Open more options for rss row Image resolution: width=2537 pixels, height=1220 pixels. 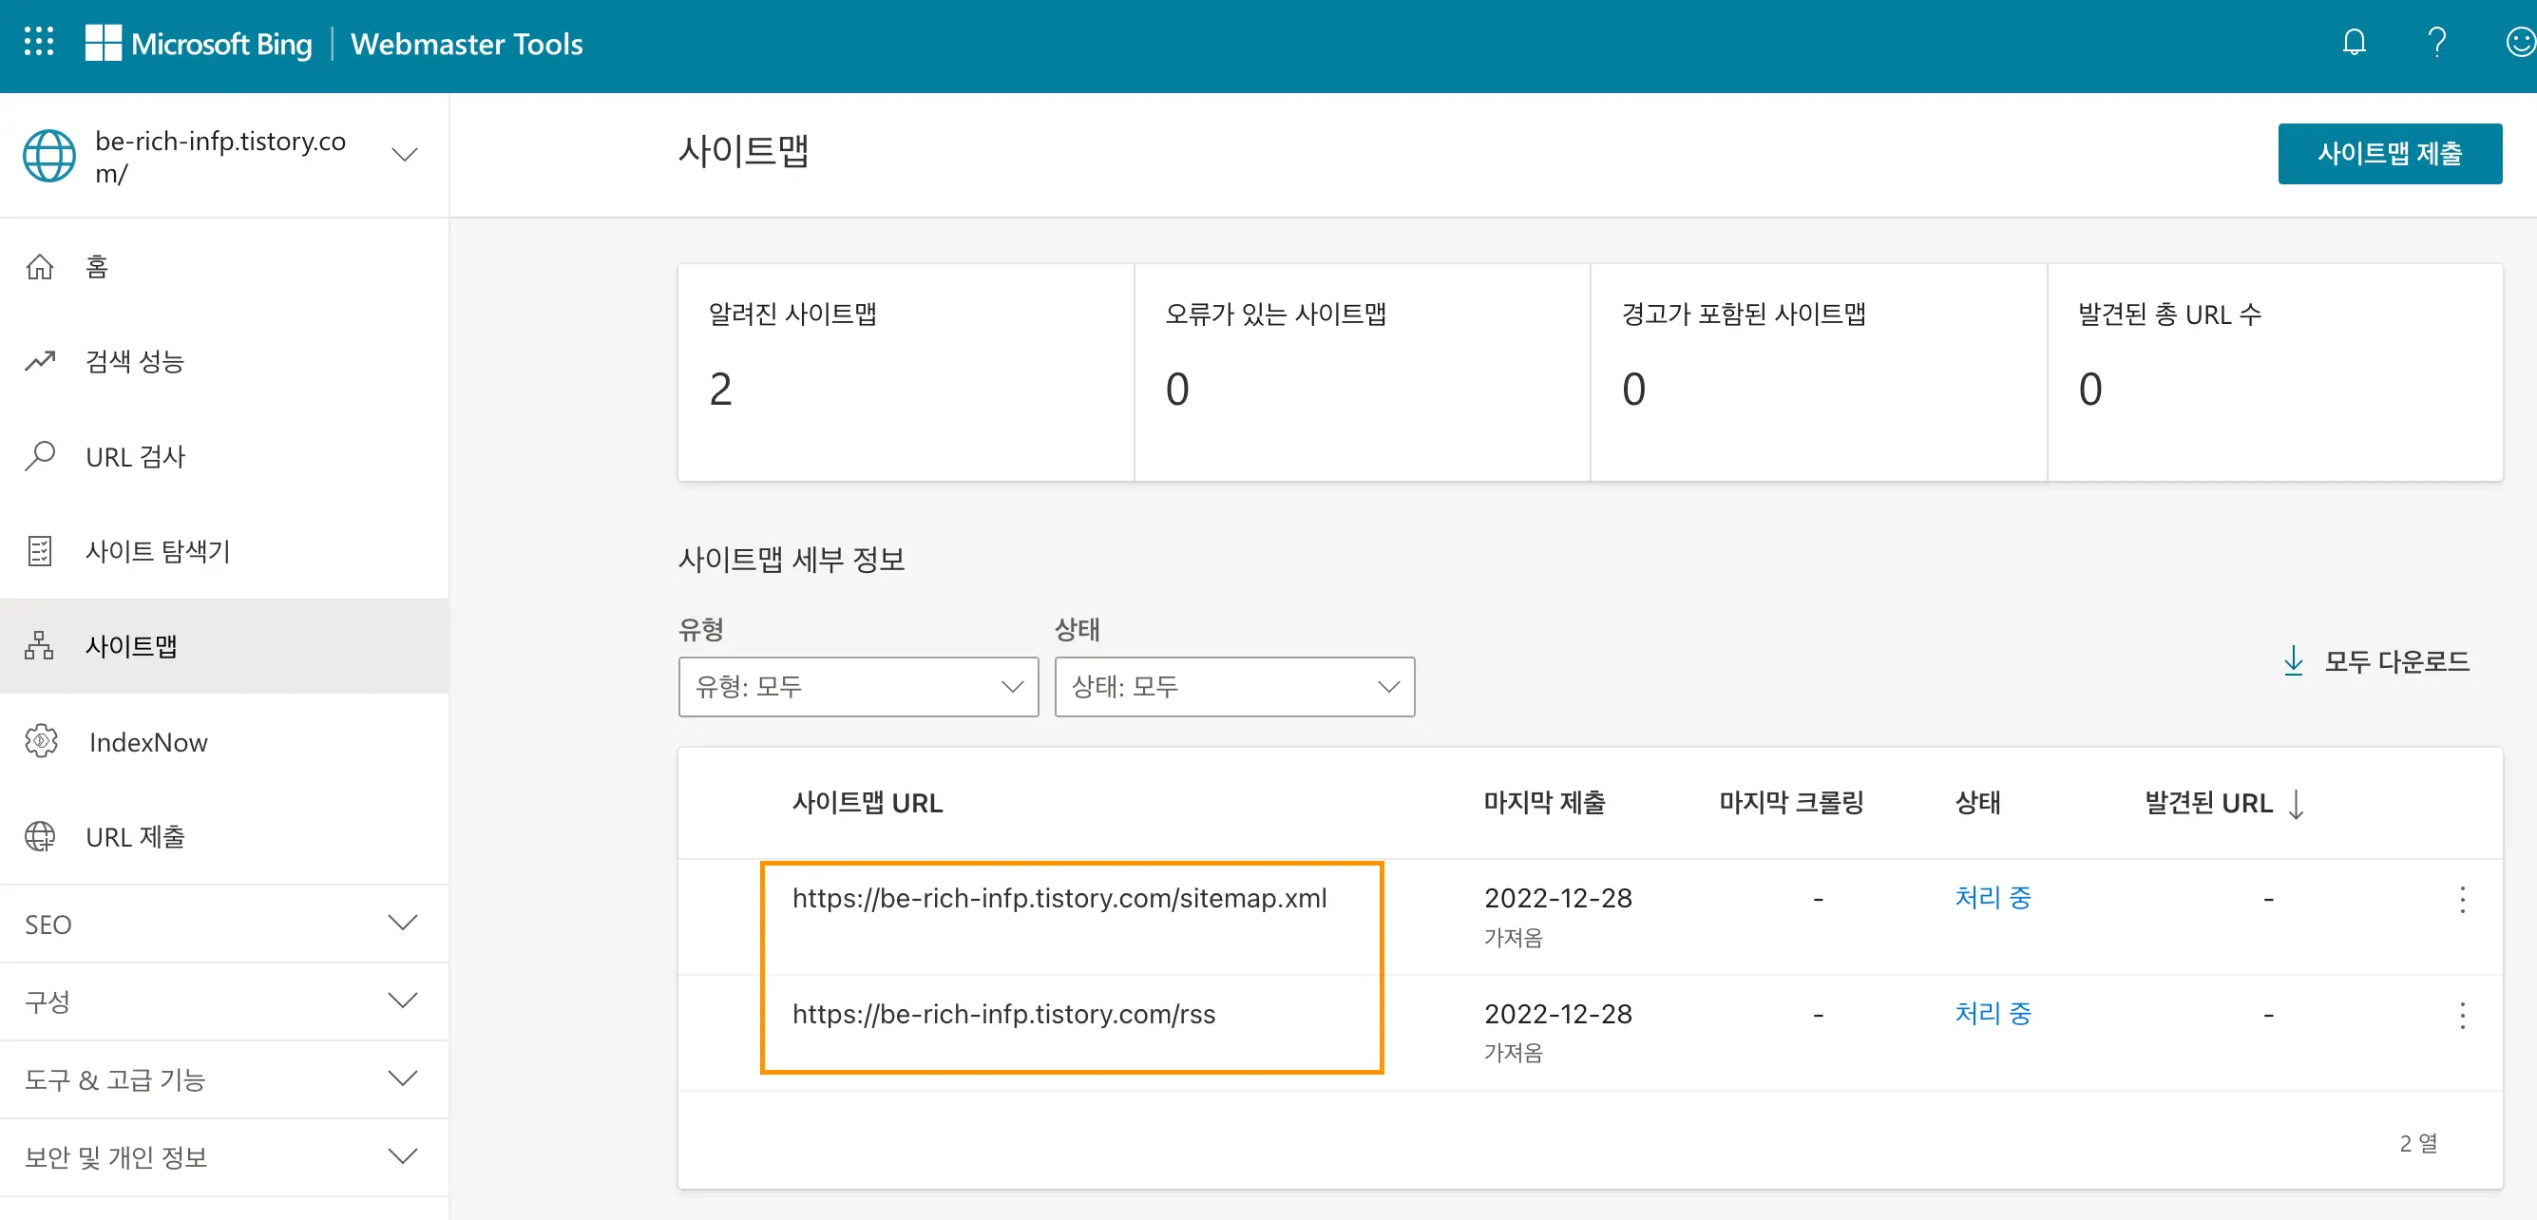click(2462, 1015)
